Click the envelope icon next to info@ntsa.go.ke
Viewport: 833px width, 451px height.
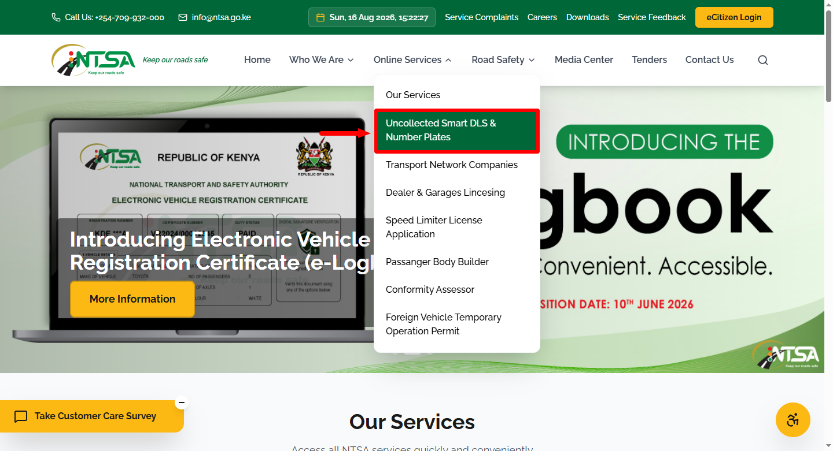click(x=183, y=17)
